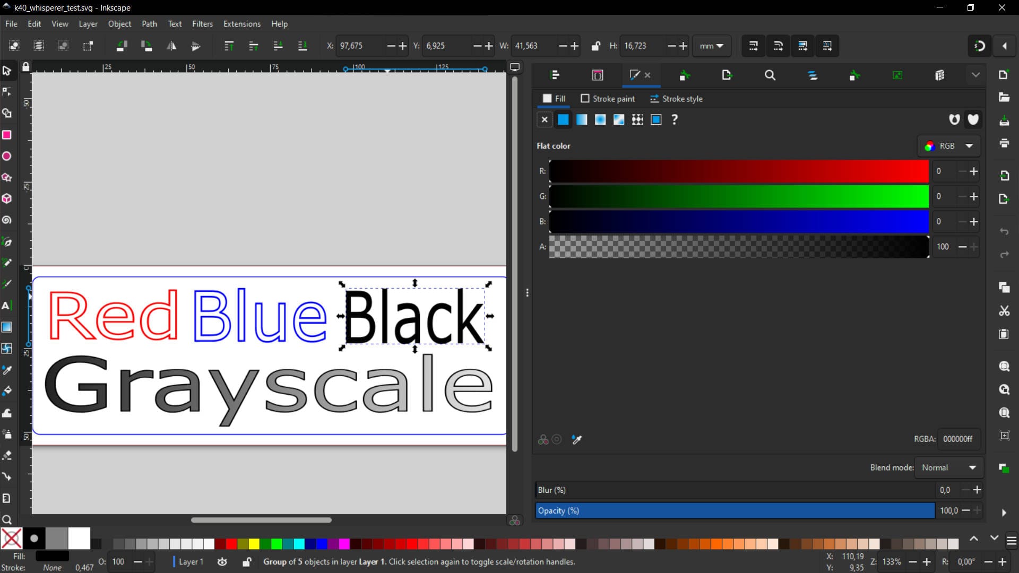This screenshot has height=573, width=1019.
Task: Flip the selection horizontally
Action: (171, 46)
